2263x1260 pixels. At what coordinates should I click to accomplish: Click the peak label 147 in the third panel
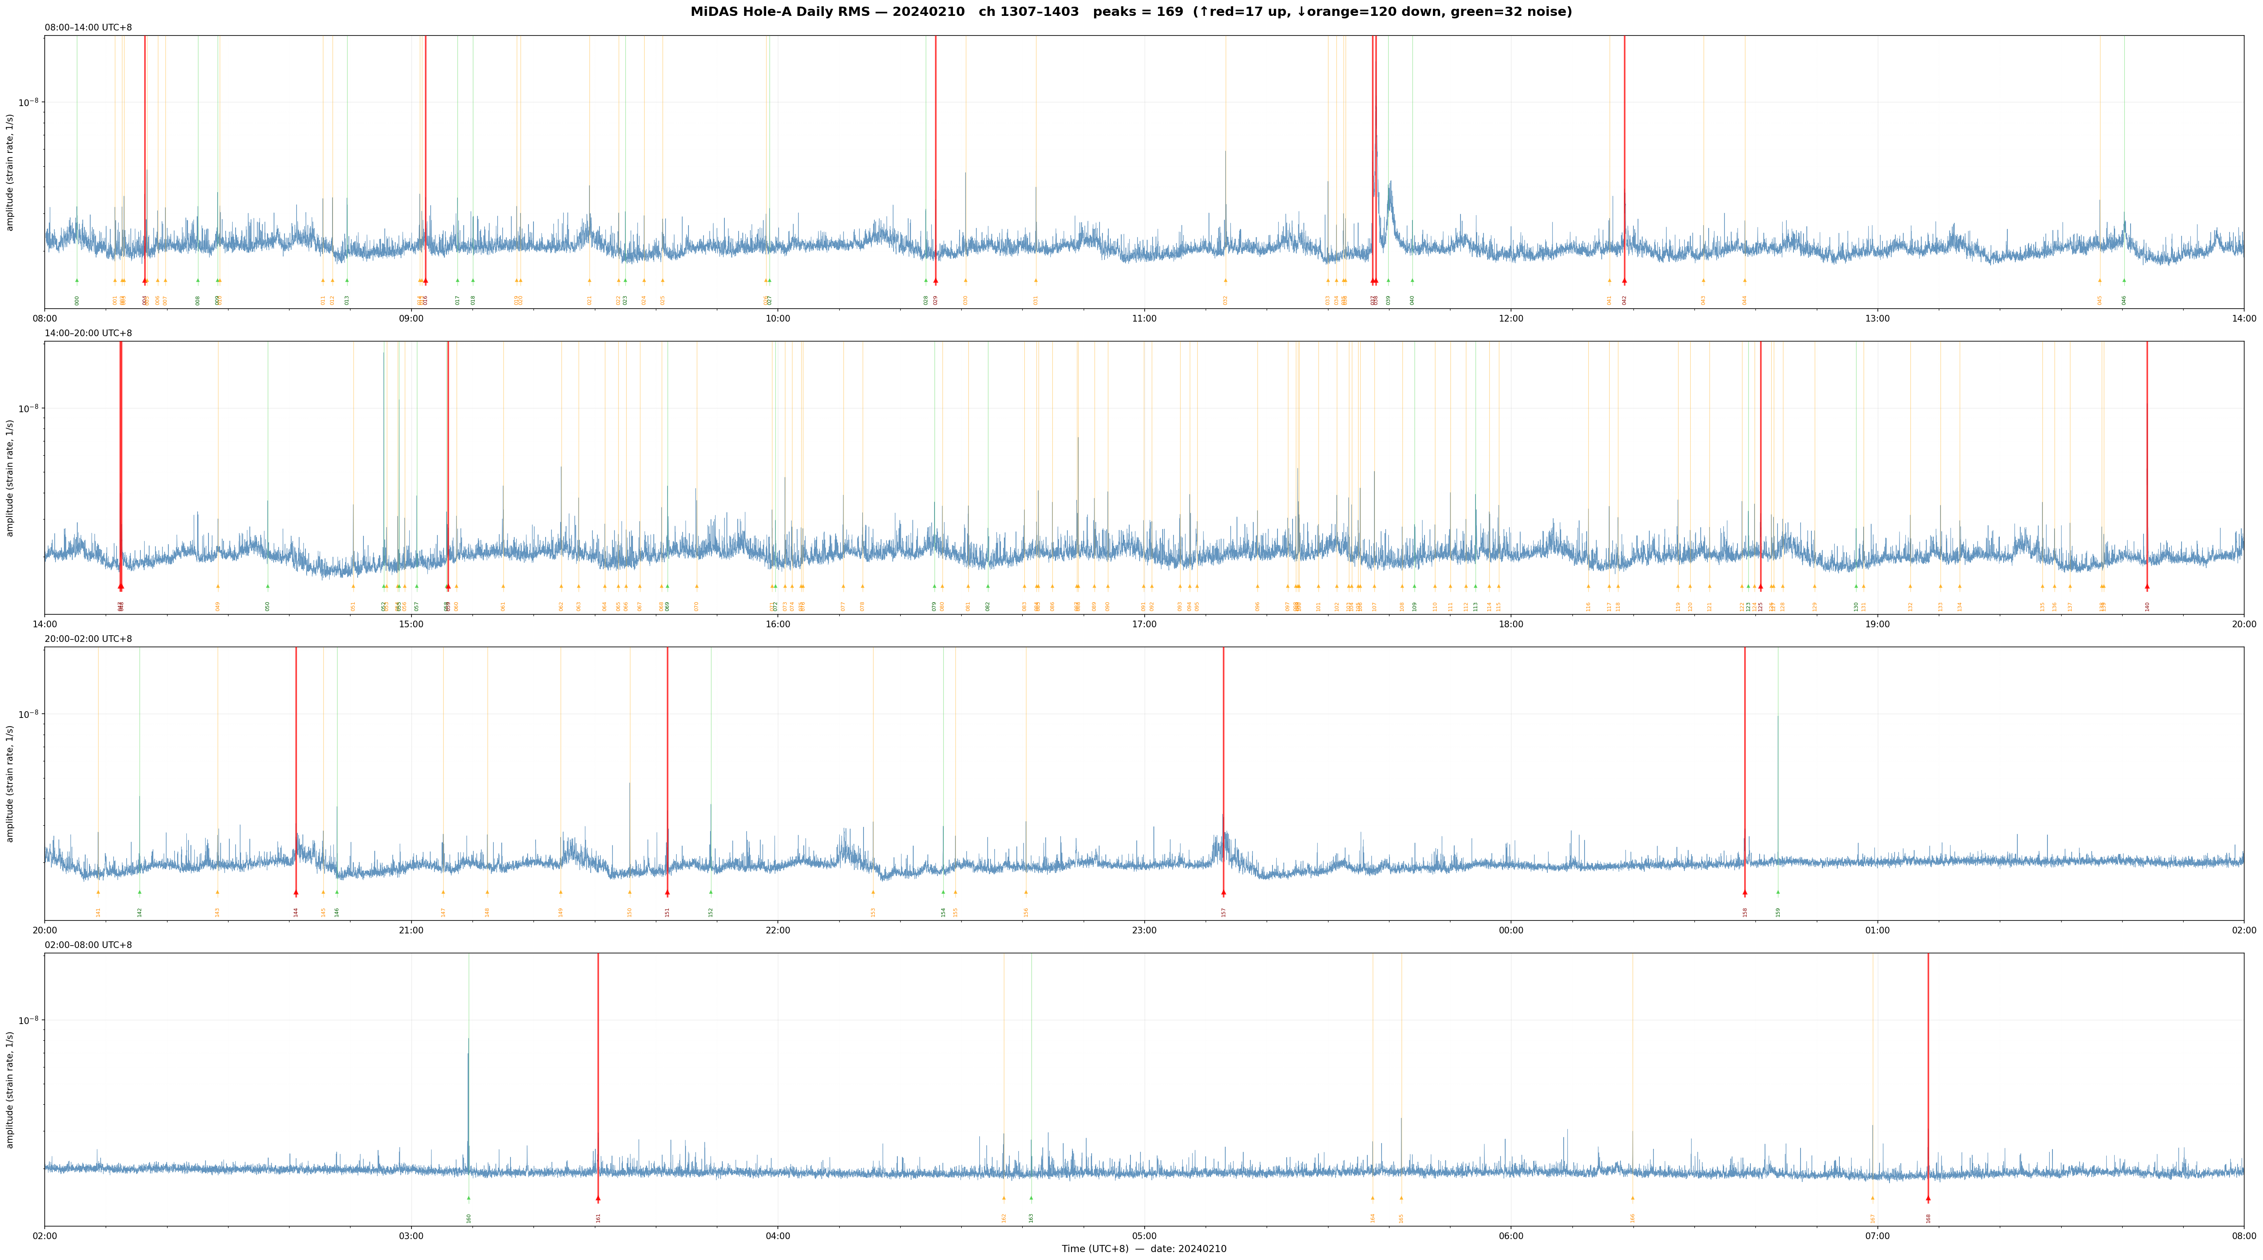(443, 912)
